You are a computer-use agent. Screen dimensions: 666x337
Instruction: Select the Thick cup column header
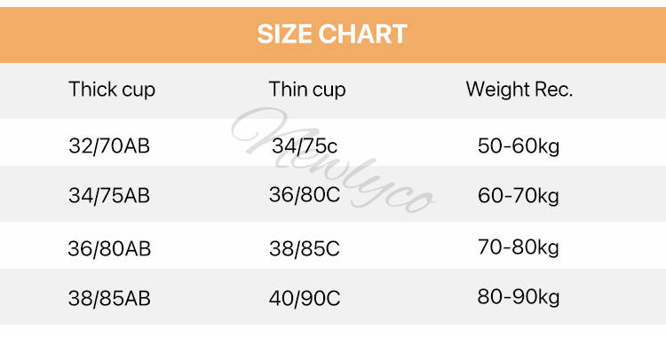pos(112,90)
